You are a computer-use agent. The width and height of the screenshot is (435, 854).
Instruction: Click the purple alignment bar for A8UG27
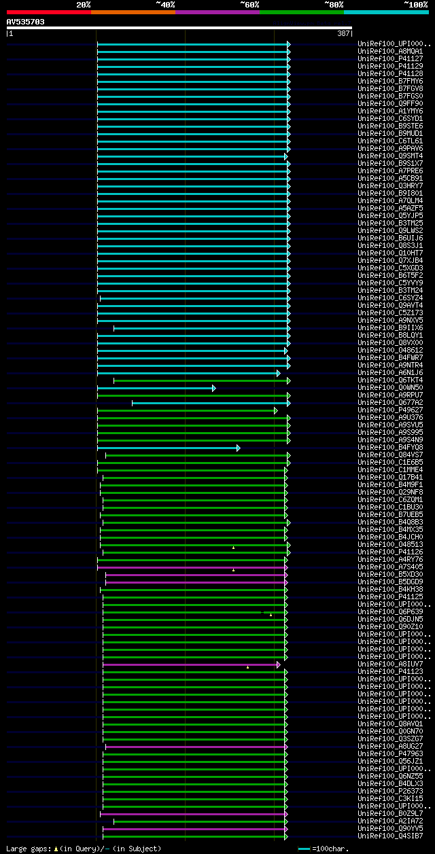(196, 747)
